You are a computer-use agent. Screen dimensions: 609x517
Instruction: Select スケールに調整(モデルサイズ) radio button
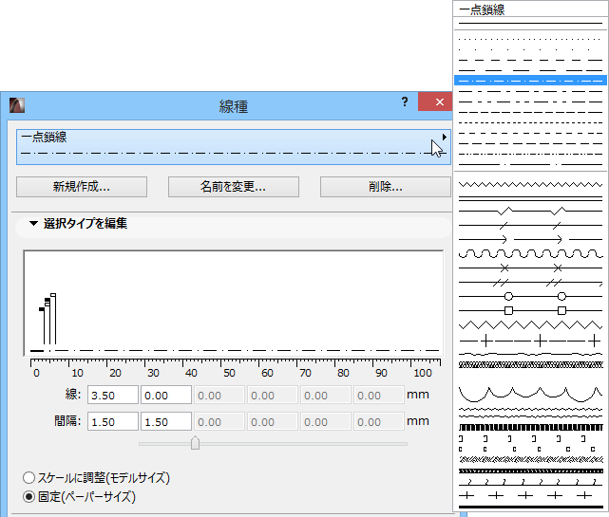tap(29, 477)
